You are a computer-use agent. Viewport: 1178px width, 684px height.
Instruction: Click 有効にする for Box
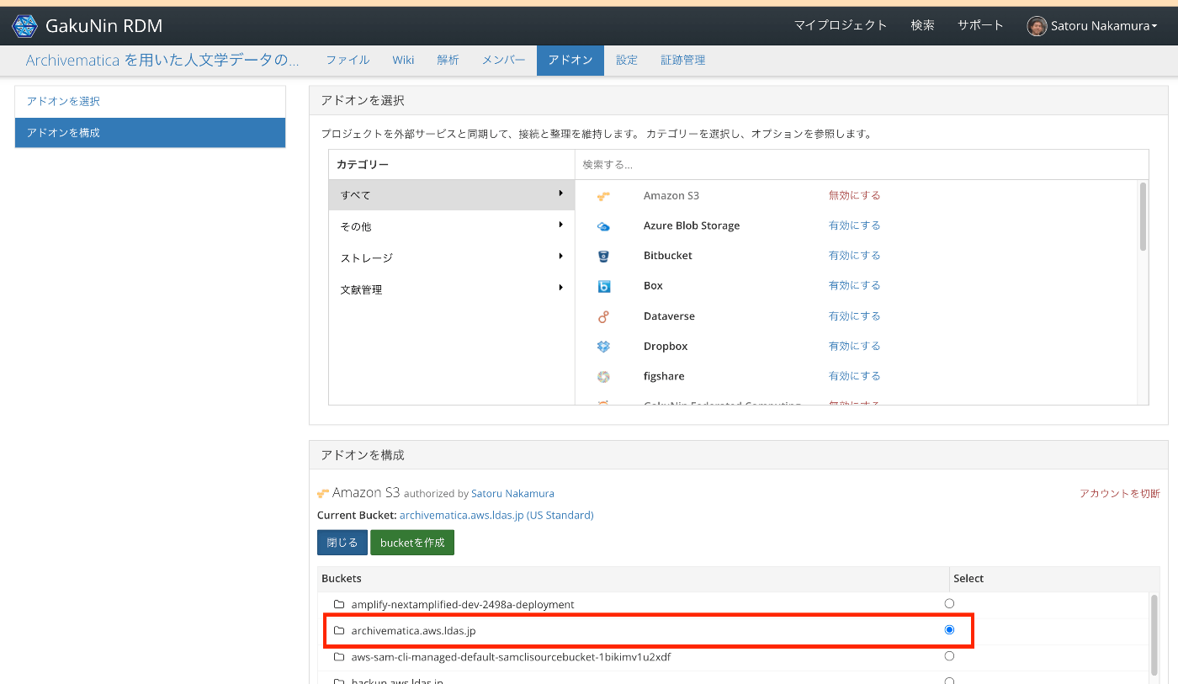click(x=854, y=286)
